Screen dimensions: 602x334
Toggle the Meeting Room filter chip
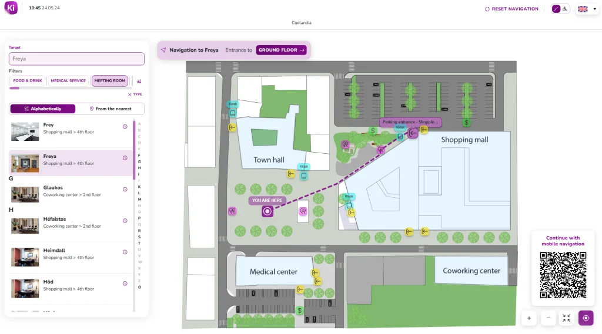point(109,81)
